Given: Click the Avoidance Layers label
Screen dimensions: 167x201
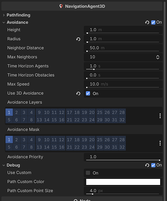Looking at the screenshot, I should coord(25,103).
